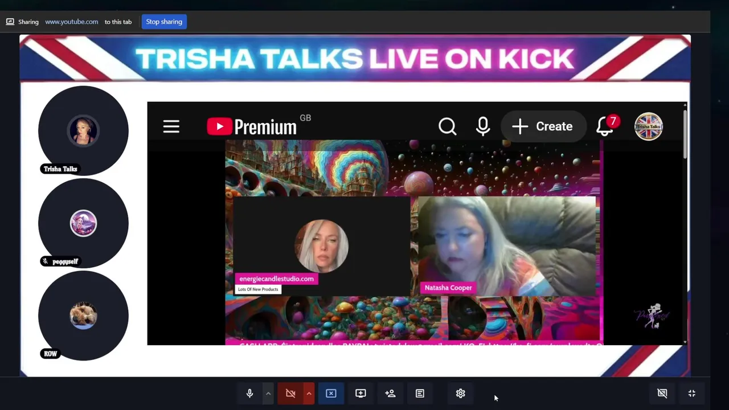This screenshot has width=729, height=410.
Task: Click the YouTube page vertical scrollbar
Action: pos(685,134)
